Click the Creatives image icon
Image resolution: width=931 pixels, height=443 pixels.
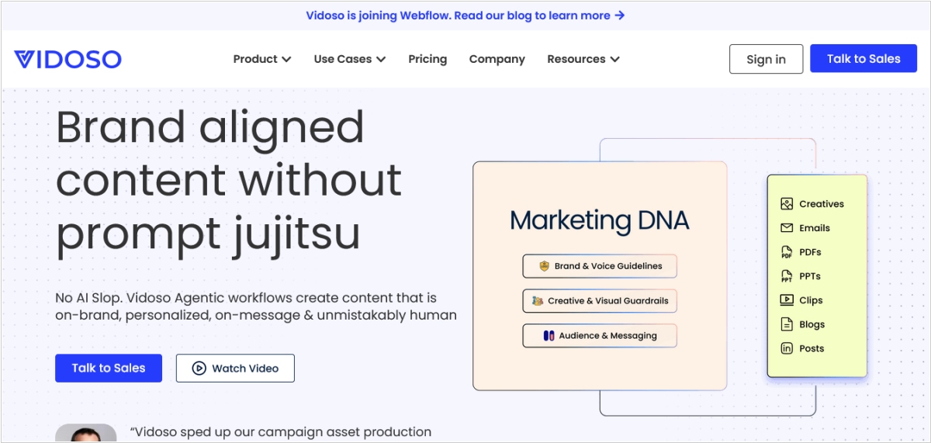[x=787, y=204]
